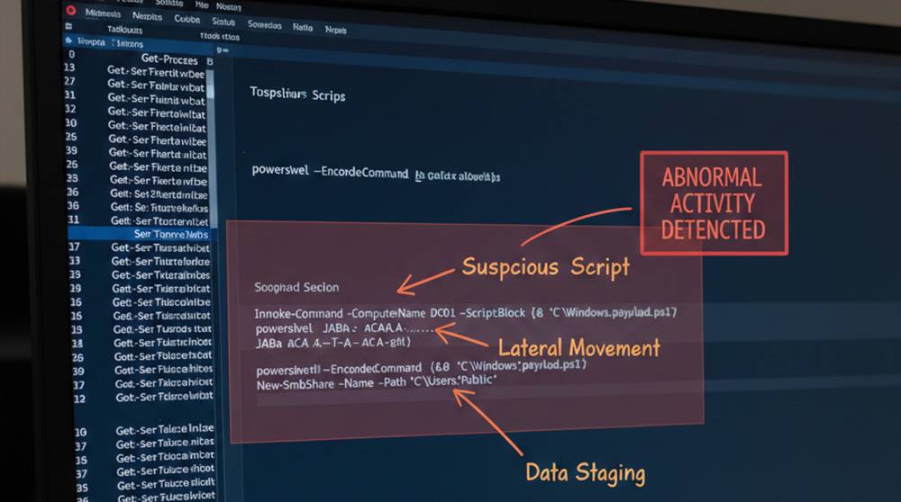The image size is (901, 502).
Task: Select the Get-Ser Frertaiwitat row
Action: coord(157,113)
